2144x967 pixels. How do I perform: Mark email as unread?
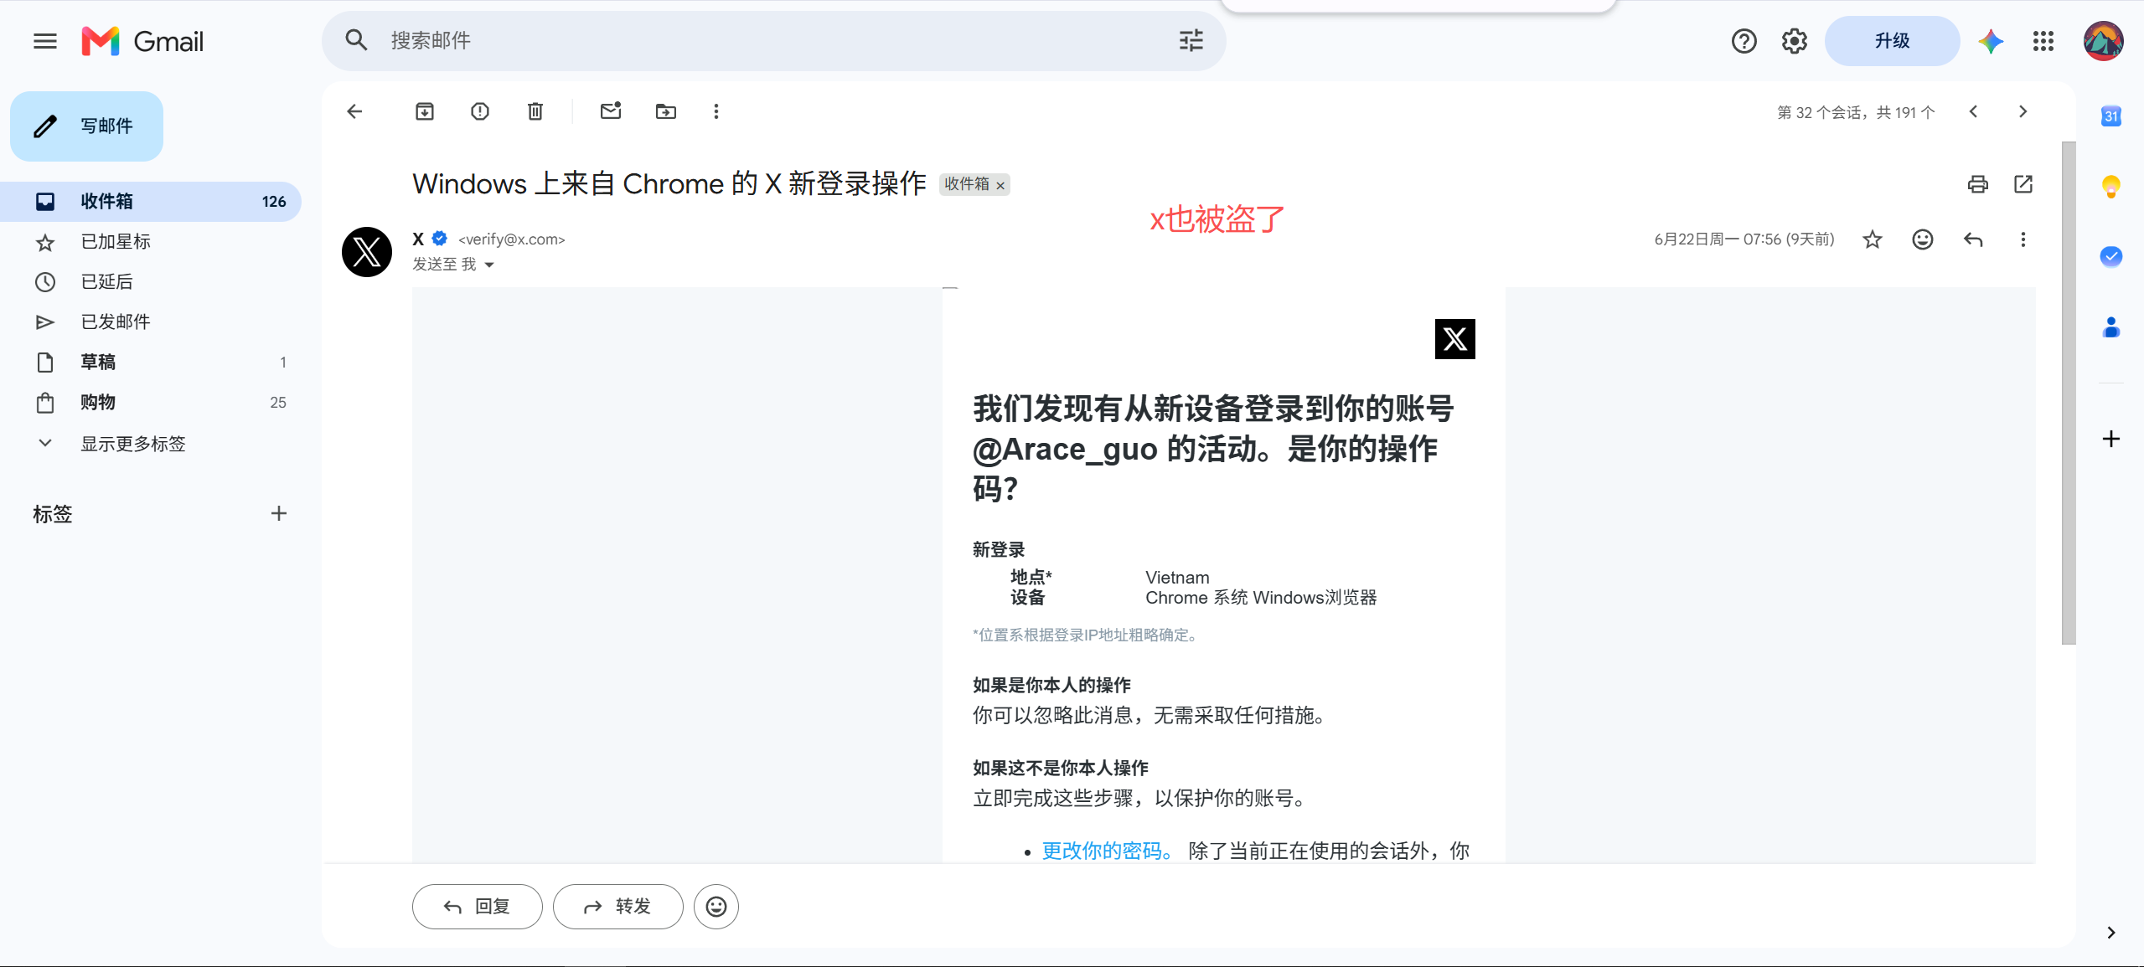[x=611, y=111]
